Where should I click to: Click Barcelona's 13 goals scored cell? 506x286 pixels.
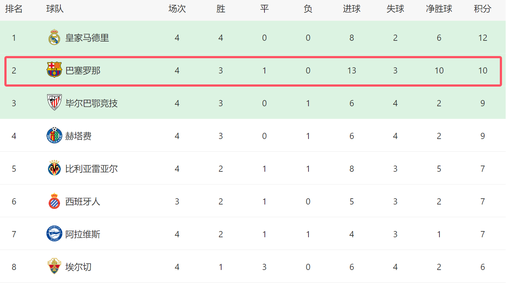(352, 71)
